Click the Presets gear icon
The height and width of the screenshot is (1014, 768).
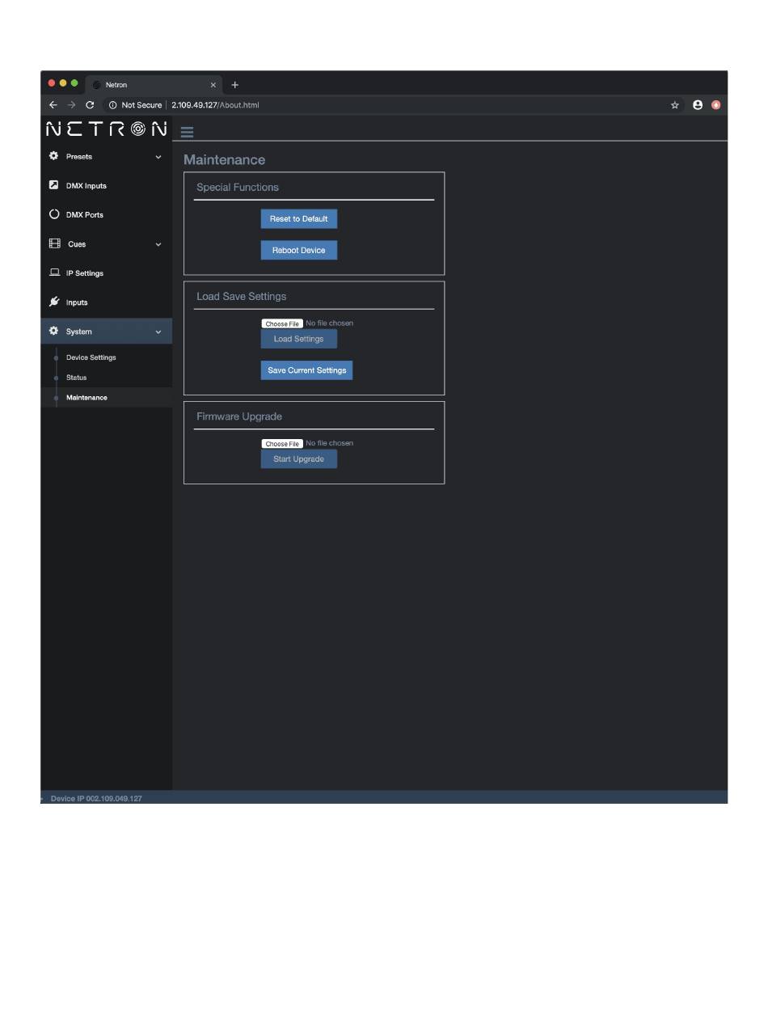(x=54, y=156)
